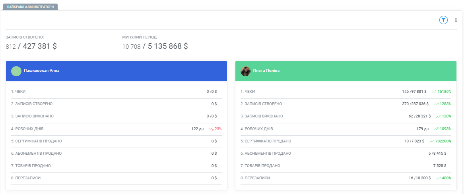The image size is (464, 194).
Task: Click the trend arrow icon beside 408%
Action: click(x=438, y=178)
